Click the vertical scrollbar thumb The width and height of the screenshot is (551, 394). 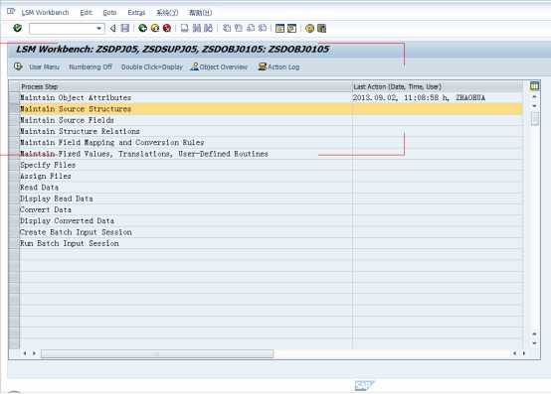pos(535,118)
